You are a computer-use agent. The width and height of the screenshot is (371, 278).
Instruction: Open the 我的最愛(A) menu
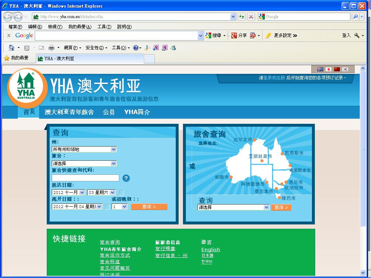pyautogui.click(x=80, y=27)
